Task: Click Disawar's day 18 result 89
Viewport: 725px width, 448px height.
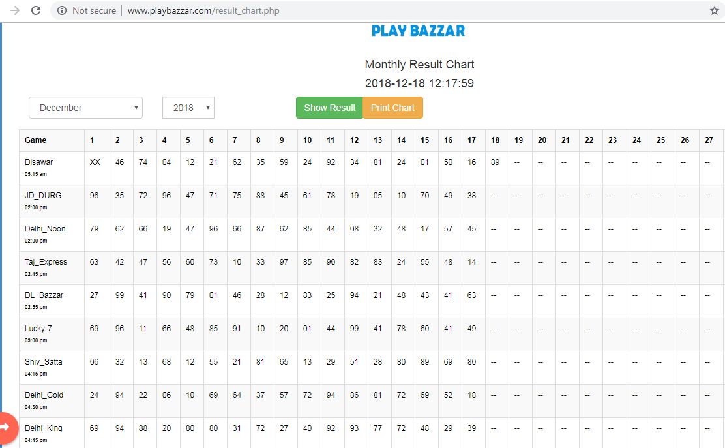Action: (496, 162)
